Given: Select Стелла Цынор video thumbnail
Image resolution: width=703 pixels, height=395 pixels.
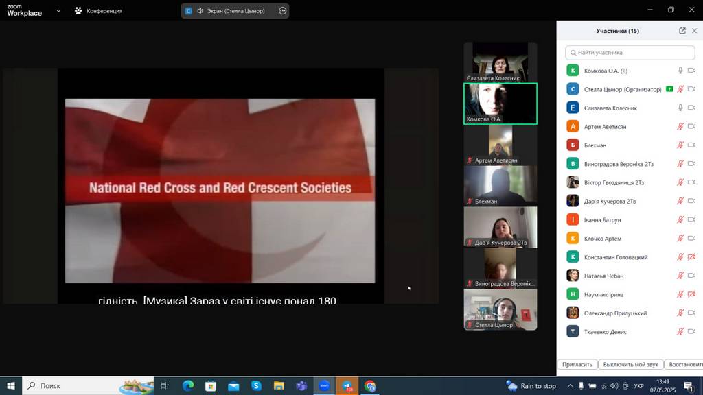Looking at the screenshot, I should [x=500, y=309].
